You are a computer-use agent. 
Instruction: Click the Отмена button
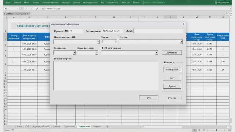[172, 98]
